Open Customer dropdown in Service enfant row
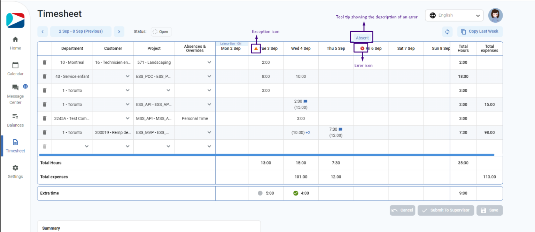Screen dimensions: 535x232 [x=127, y=76]
